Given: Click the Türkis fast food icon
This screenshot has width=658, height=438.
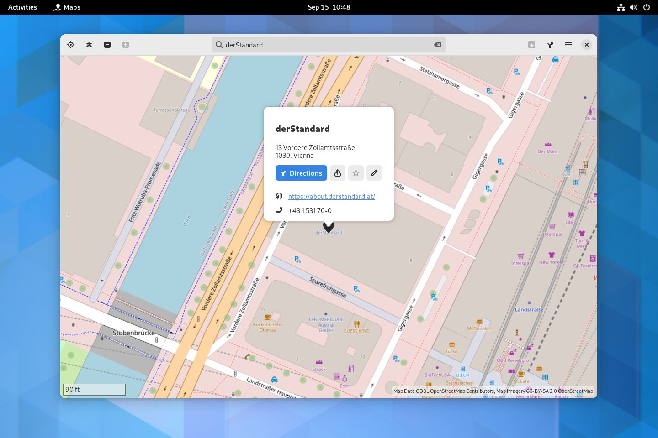Looking at the screenshot, I should point(452,345).
